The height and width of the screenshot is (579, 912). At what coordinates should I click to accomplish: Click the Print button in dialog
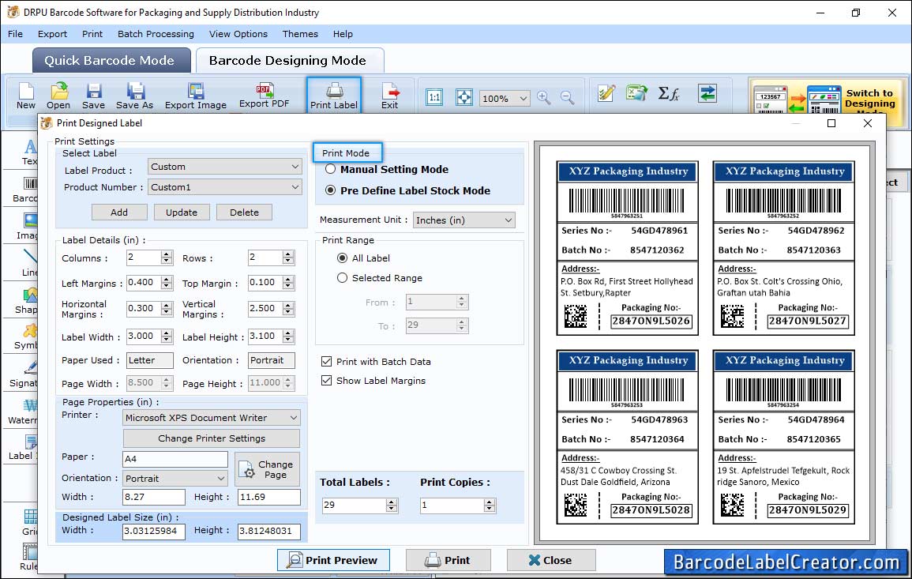pyautogui.click(x=448, y=560)
